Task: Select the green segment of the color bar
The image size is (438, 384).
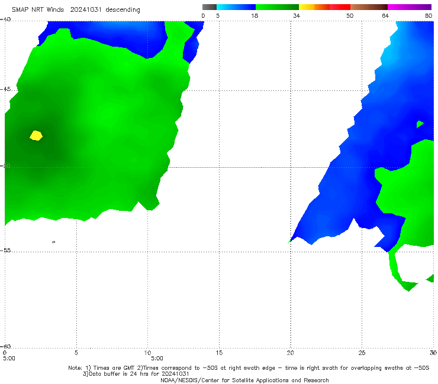Action: click(x=277, y=7)
